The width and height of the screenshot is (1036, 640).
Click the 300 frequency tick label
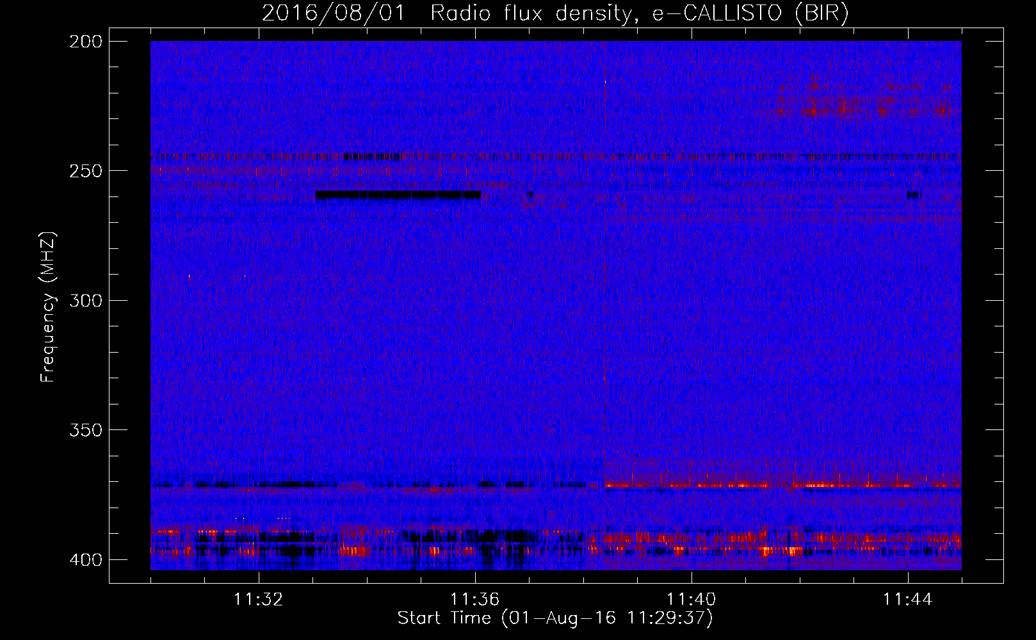point(86,300)
